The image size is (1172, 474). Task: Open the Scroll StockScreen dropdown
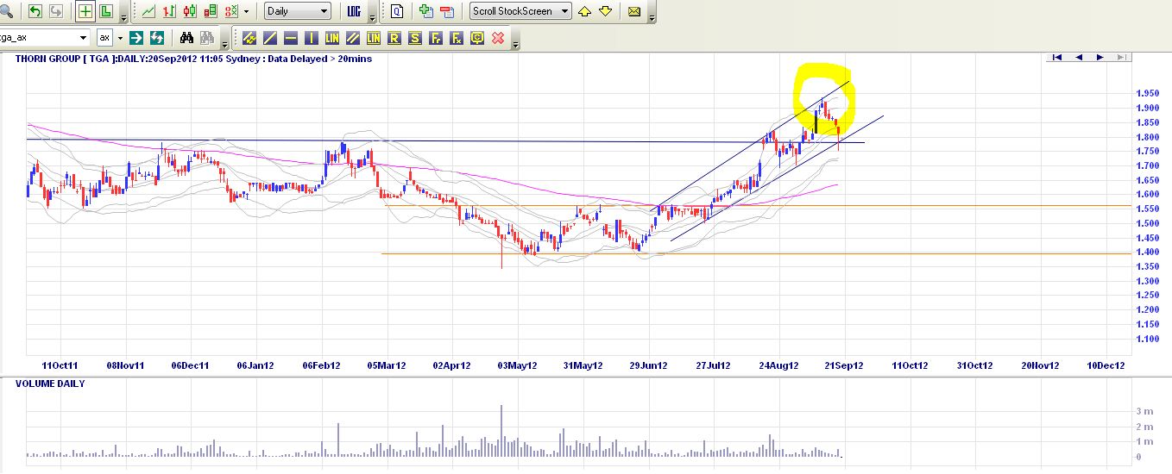520,11
